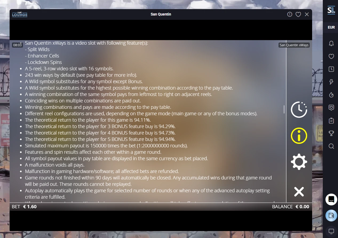The width and height of the screenshot is (338, 238).
Task: Open recently played clock icon in the sidebar
Action: (x=331, y=69)
